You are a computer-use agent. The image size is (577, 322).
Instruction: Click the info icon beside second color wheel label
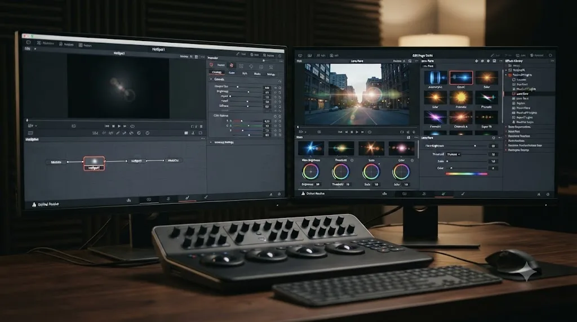click(x=352, y=160)
